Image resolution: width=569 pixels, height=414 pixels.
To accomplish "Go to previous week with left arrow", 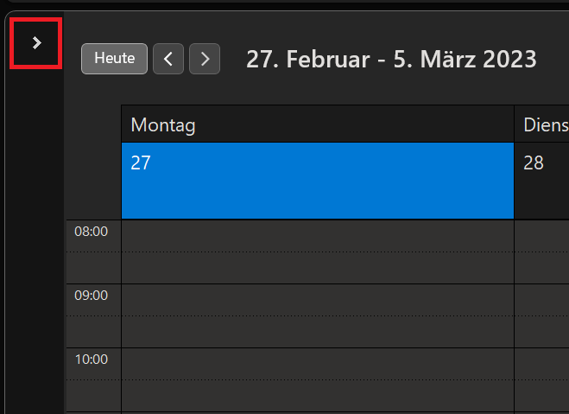I will (x=168, y=59).
